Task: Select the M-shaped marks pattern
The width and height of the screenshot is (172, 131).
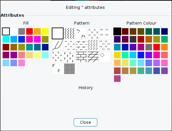Action: tap(105, 33)
